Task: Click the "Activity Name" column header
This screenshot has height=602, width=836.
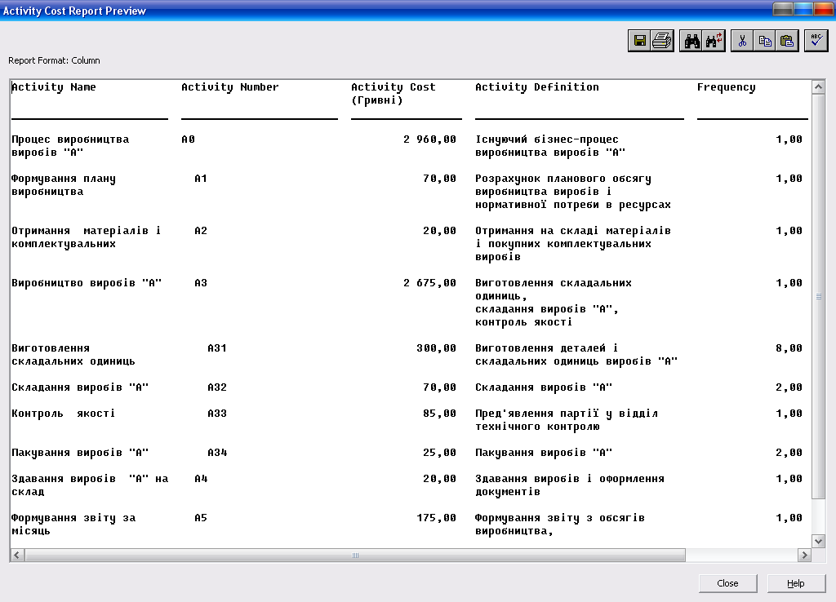Action: (53, 86)
